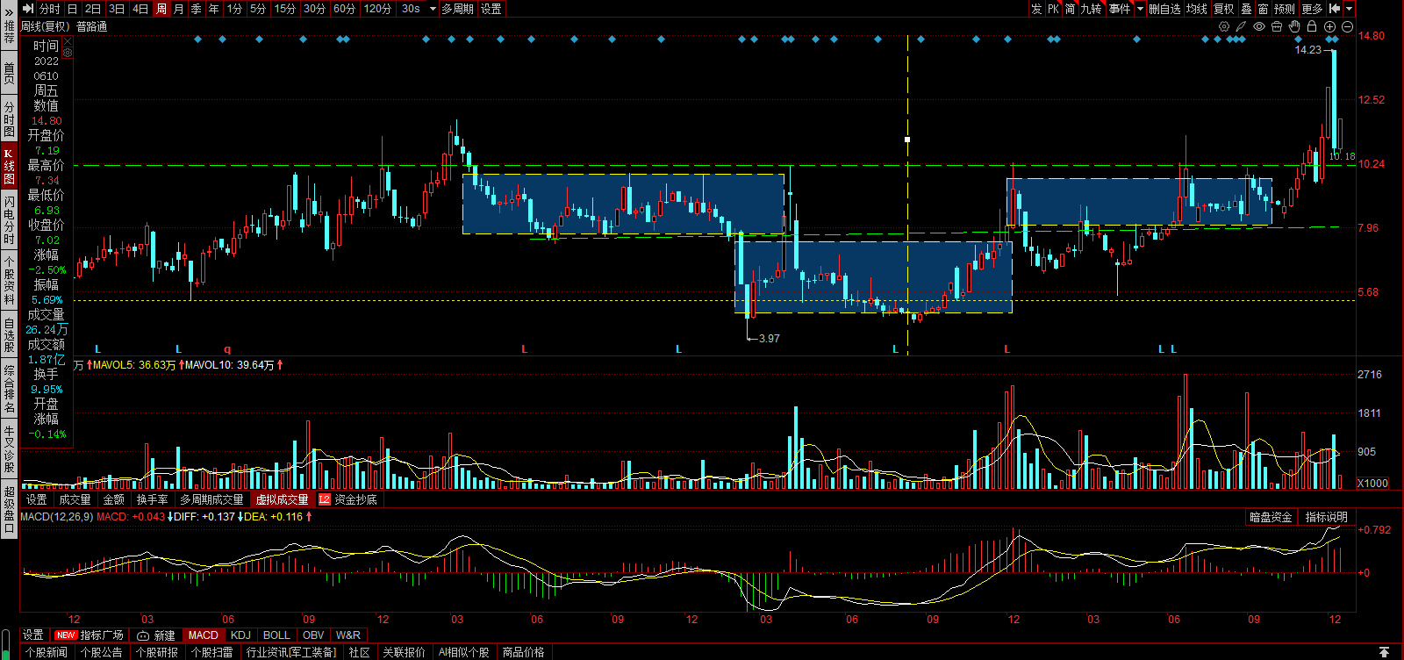Switch indicator to KDJ tab
The width and height of the screenshot is (1404, 660).
(x=240, y=635)
